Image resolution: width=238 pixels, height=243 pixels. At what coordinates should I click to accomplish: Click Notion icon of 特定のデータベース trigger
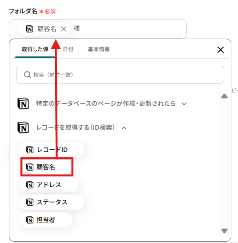[23, 104]
